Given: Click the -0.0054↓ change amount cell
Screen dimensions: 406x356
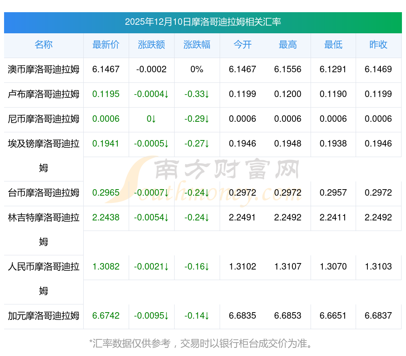Looking at the screenshot, I should coord(151,218).
